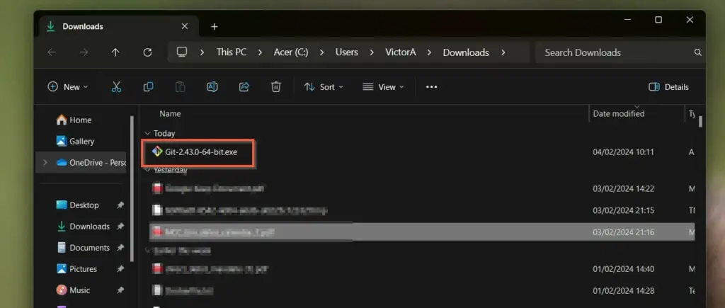Refresh the Downloads folder view
The image size is (725, 308).
(x=147, y=52)
